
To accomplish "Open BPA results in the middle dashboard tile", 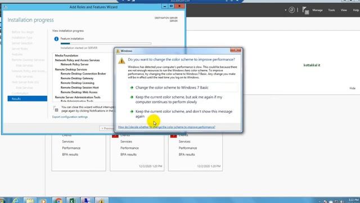I will pos(128,155).
